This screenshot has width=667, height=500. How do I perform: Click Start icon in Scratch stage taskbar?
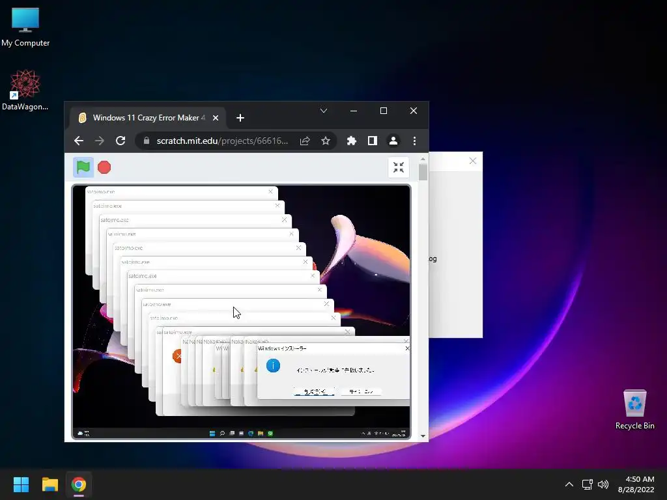pos(212,433)
